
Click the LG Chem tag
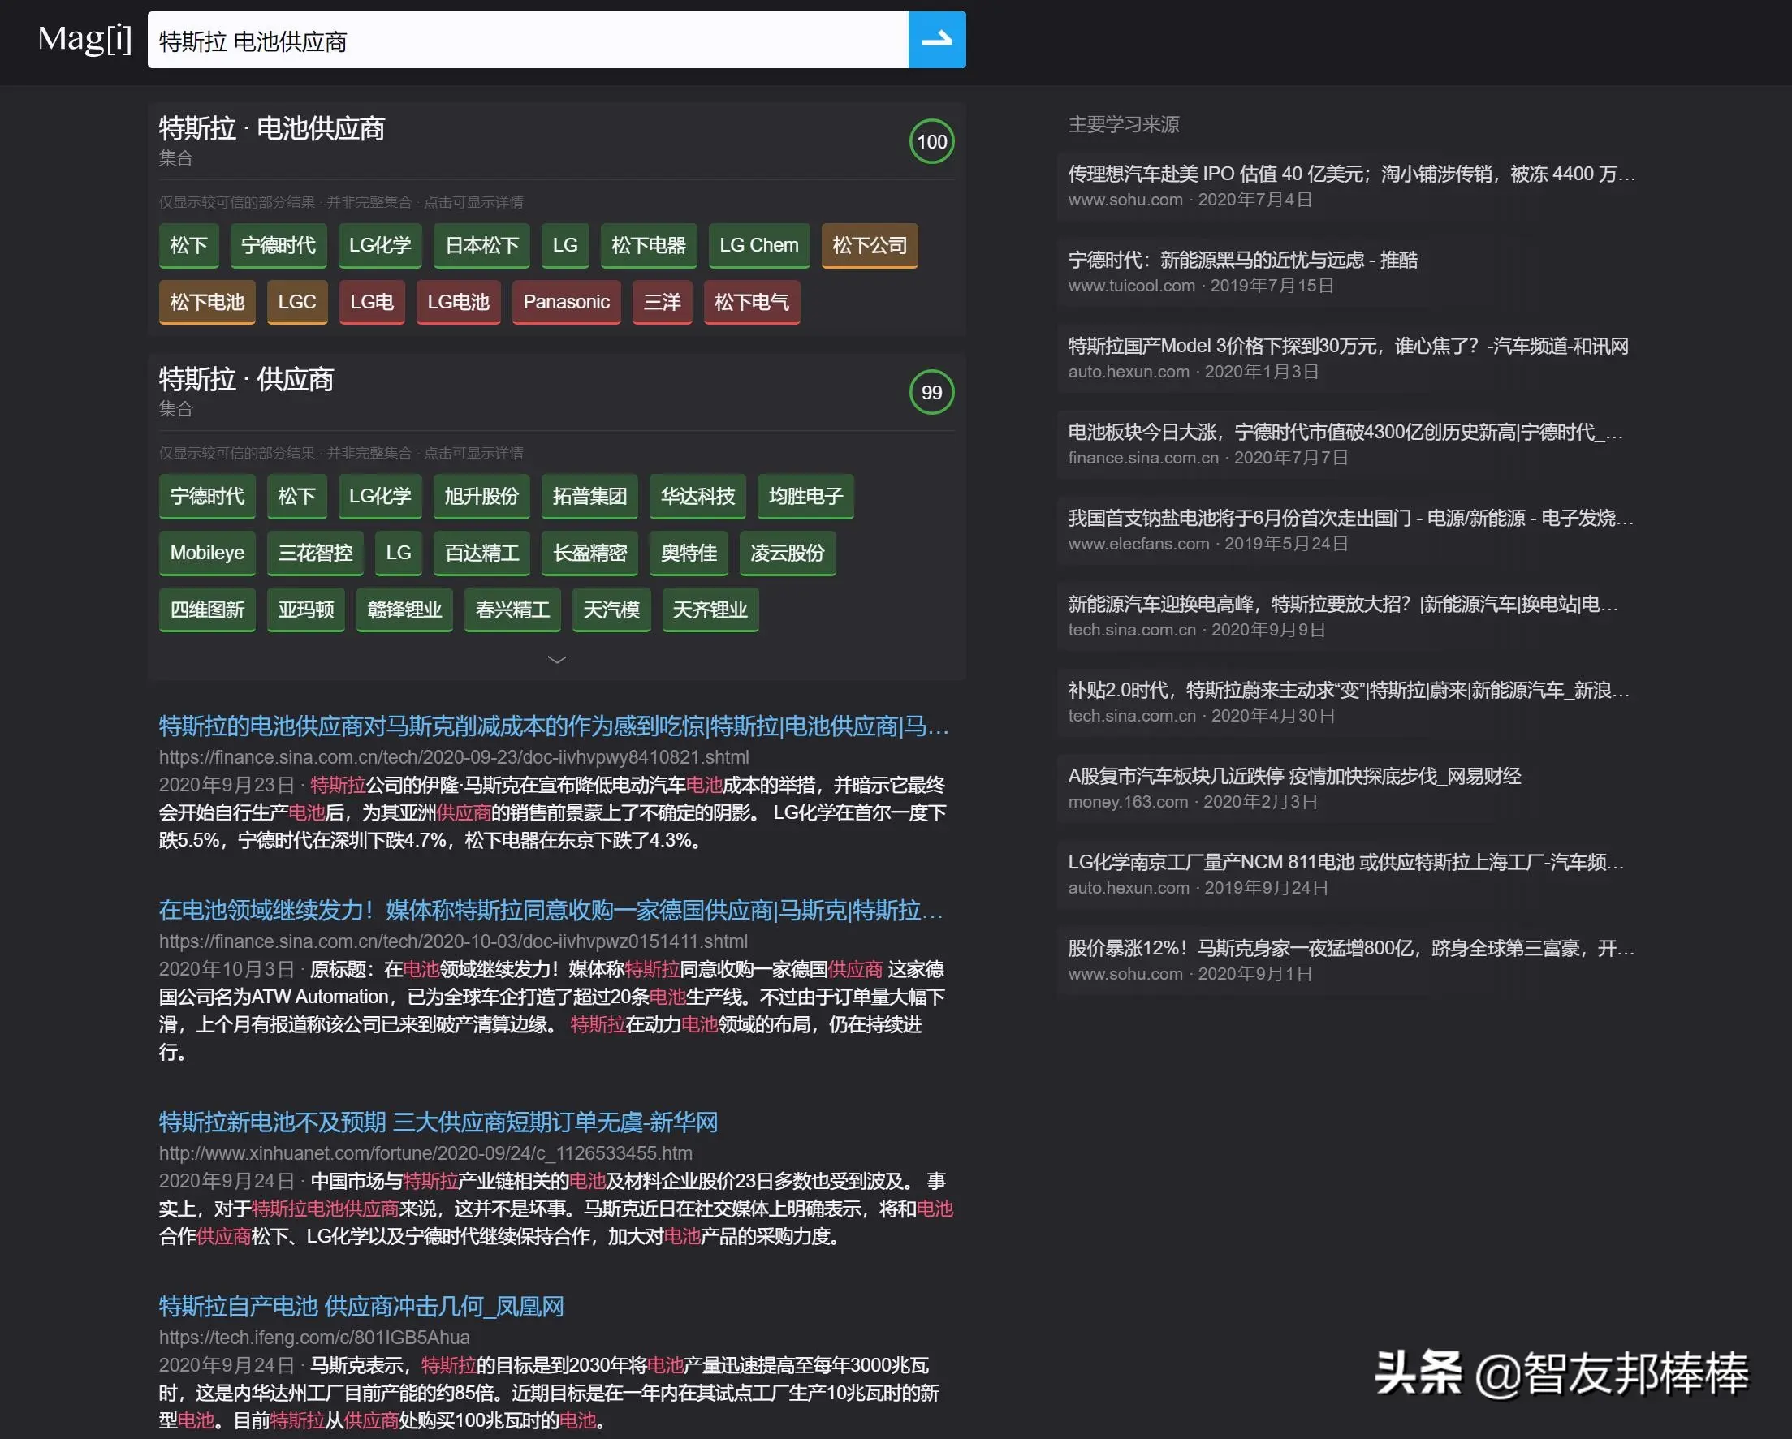pyautogui.click(x=758, y=245)
